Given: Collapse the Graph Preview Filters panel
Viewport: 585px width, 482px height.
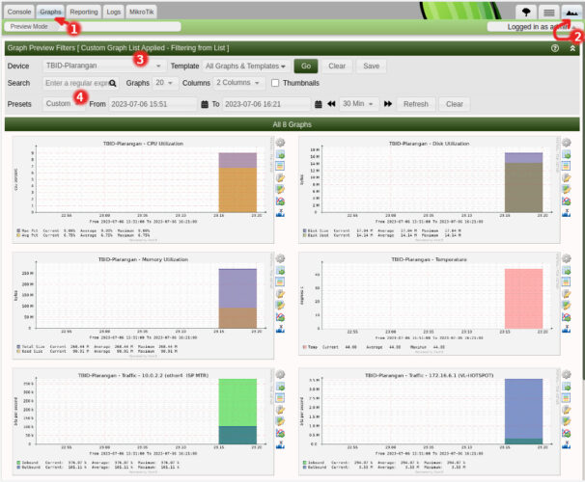Looking at the screenshot, I should click(572, 48).
